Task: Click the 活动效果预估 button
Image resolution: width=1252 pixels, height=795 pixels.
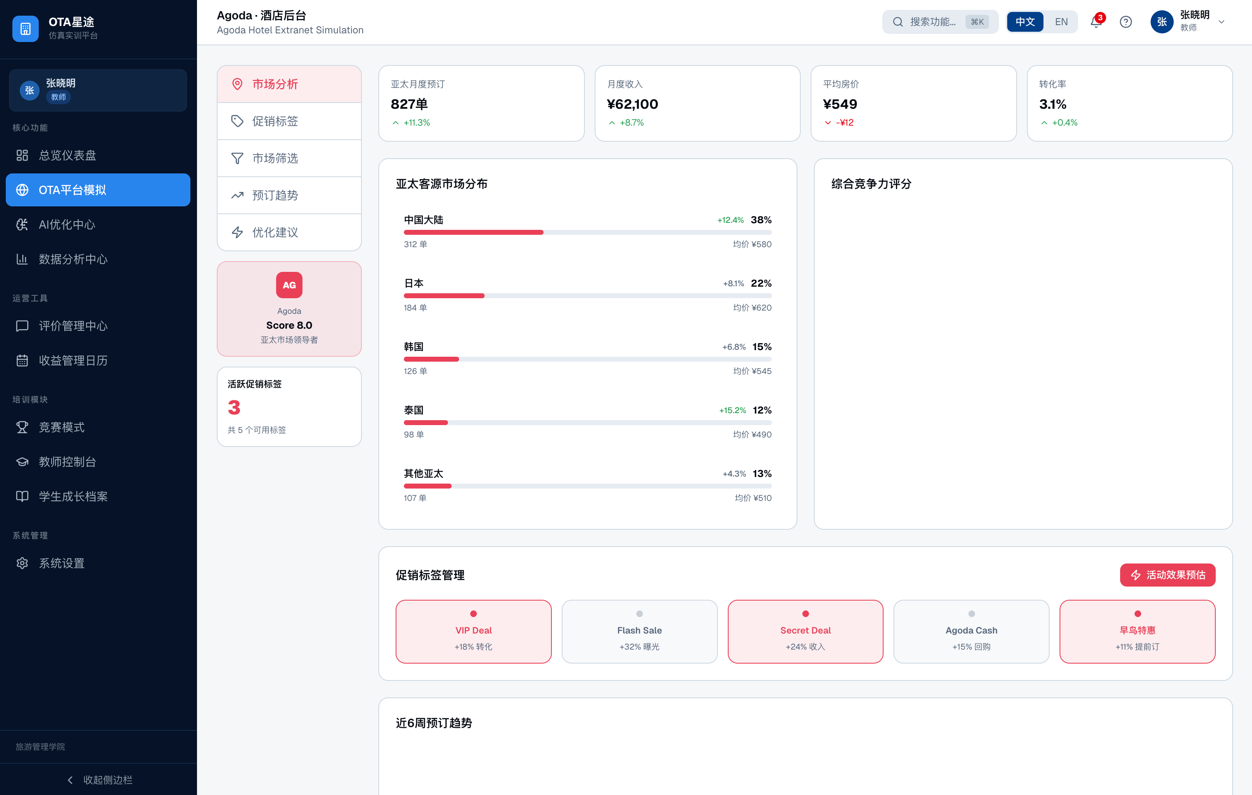Action: pyautogui.click(x=1167, y=575)
